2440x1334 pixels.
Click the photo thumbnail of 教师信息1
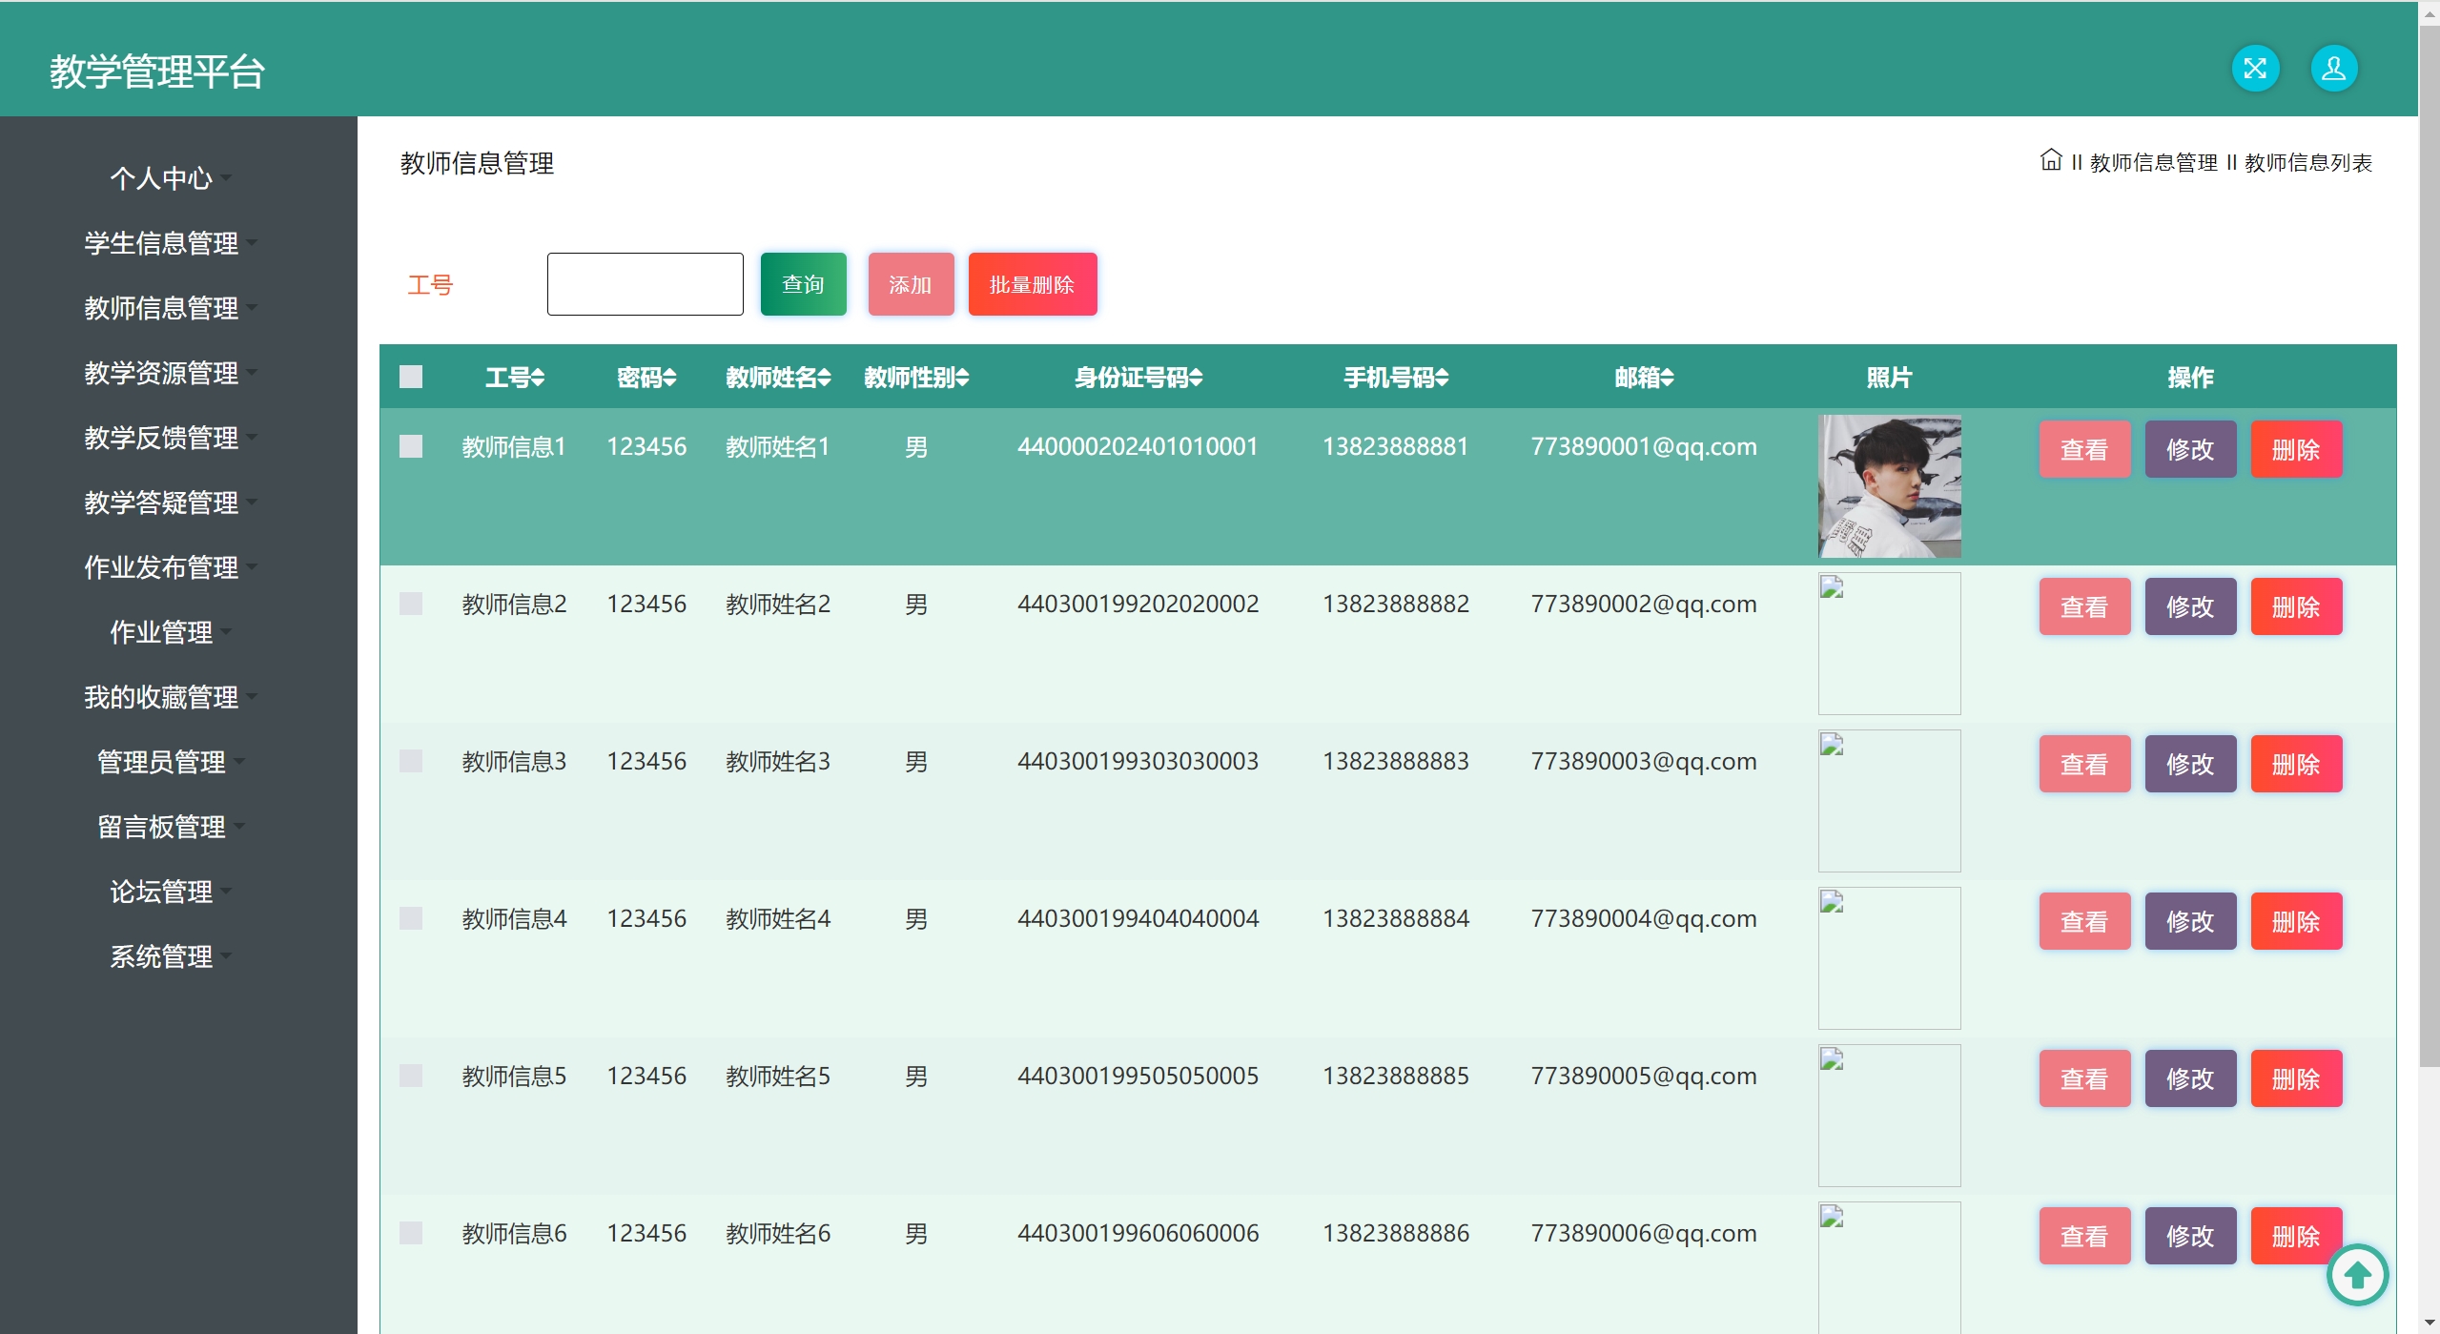1889,486
